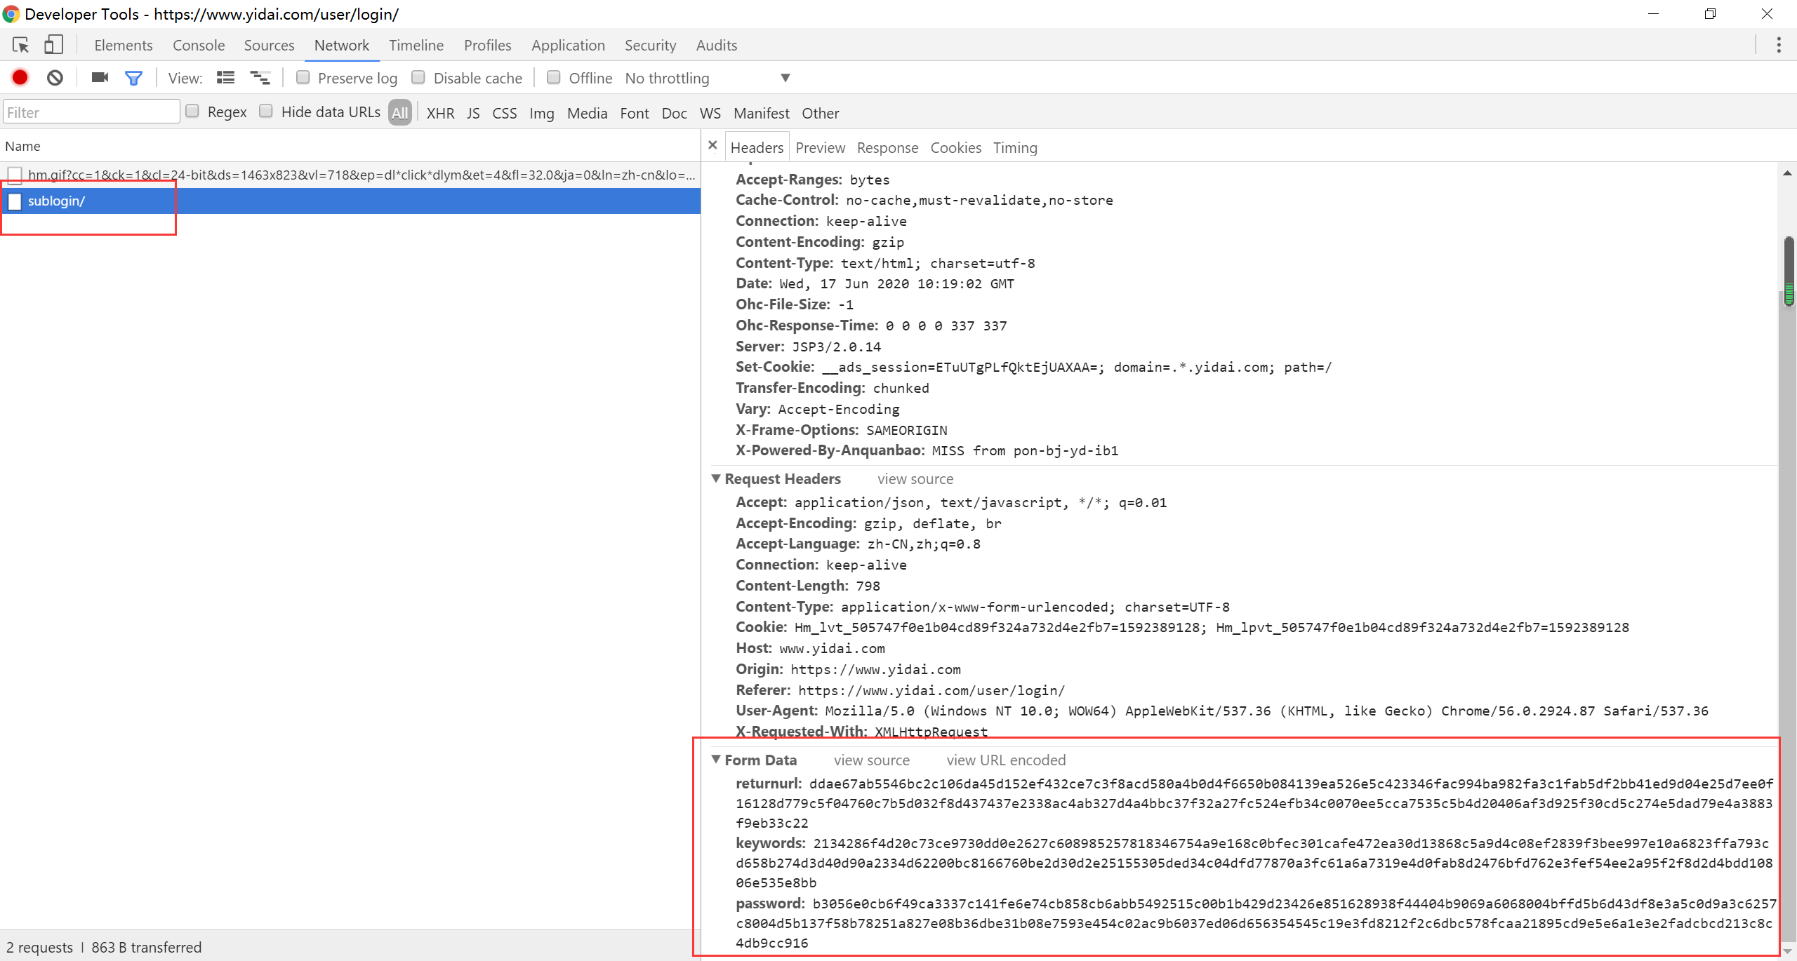Tick the Hide data URLs checkbox
Image resolution: width=1797 pixels, height=961 pixels.
pyautogui.click(x=266, y=112)
